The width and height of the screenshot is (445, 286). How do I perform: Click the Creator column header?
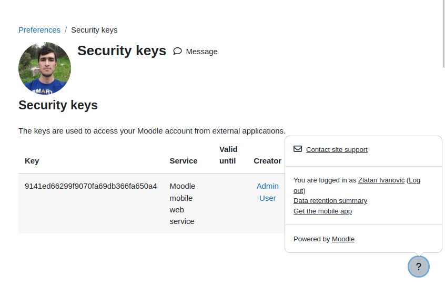click(x=267, y=161)
